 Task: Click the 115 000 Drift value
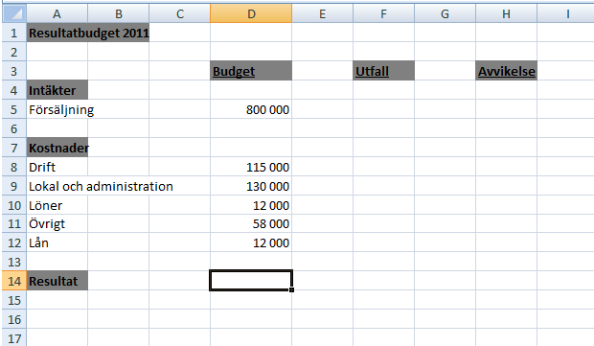pyautogui.click(x=251, y=167)
